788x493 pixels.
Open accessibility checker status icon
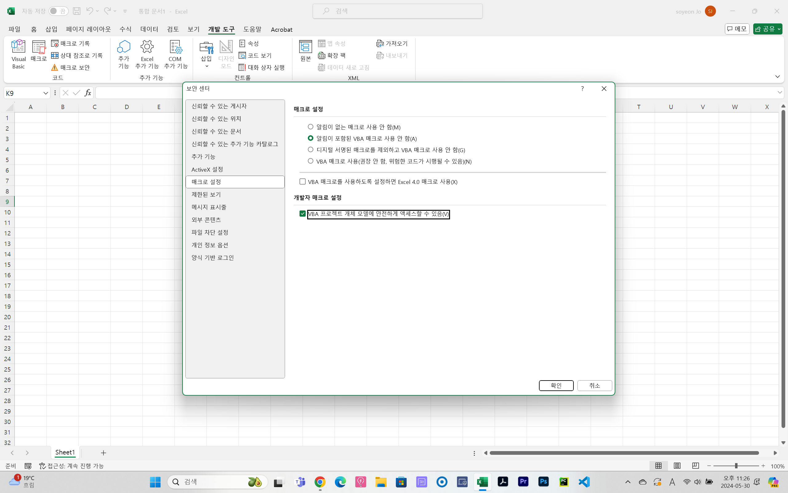point(71,466)
